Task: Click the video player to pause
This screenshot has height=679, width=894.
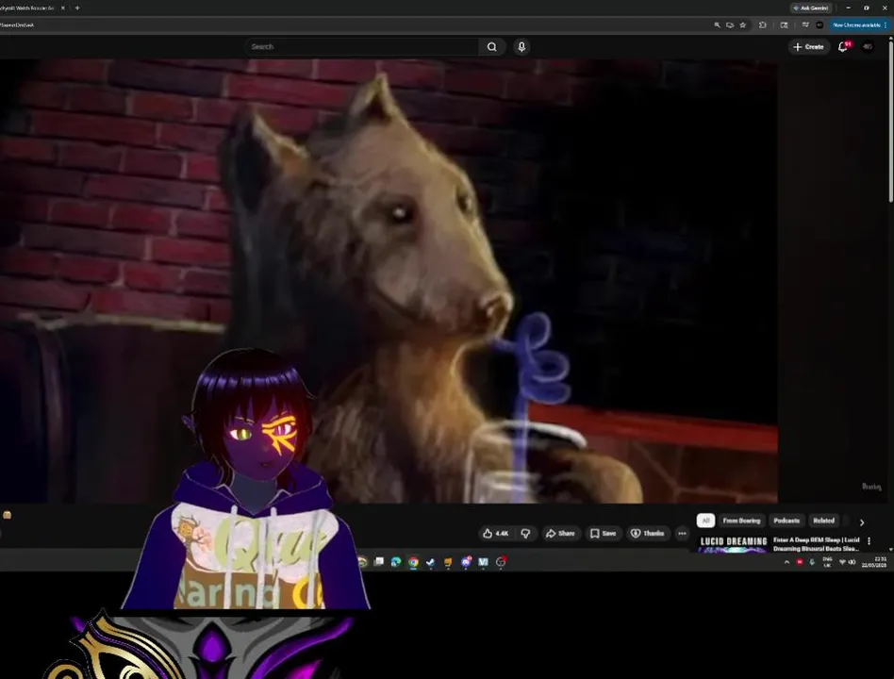Action: click(x=389, y=281)
